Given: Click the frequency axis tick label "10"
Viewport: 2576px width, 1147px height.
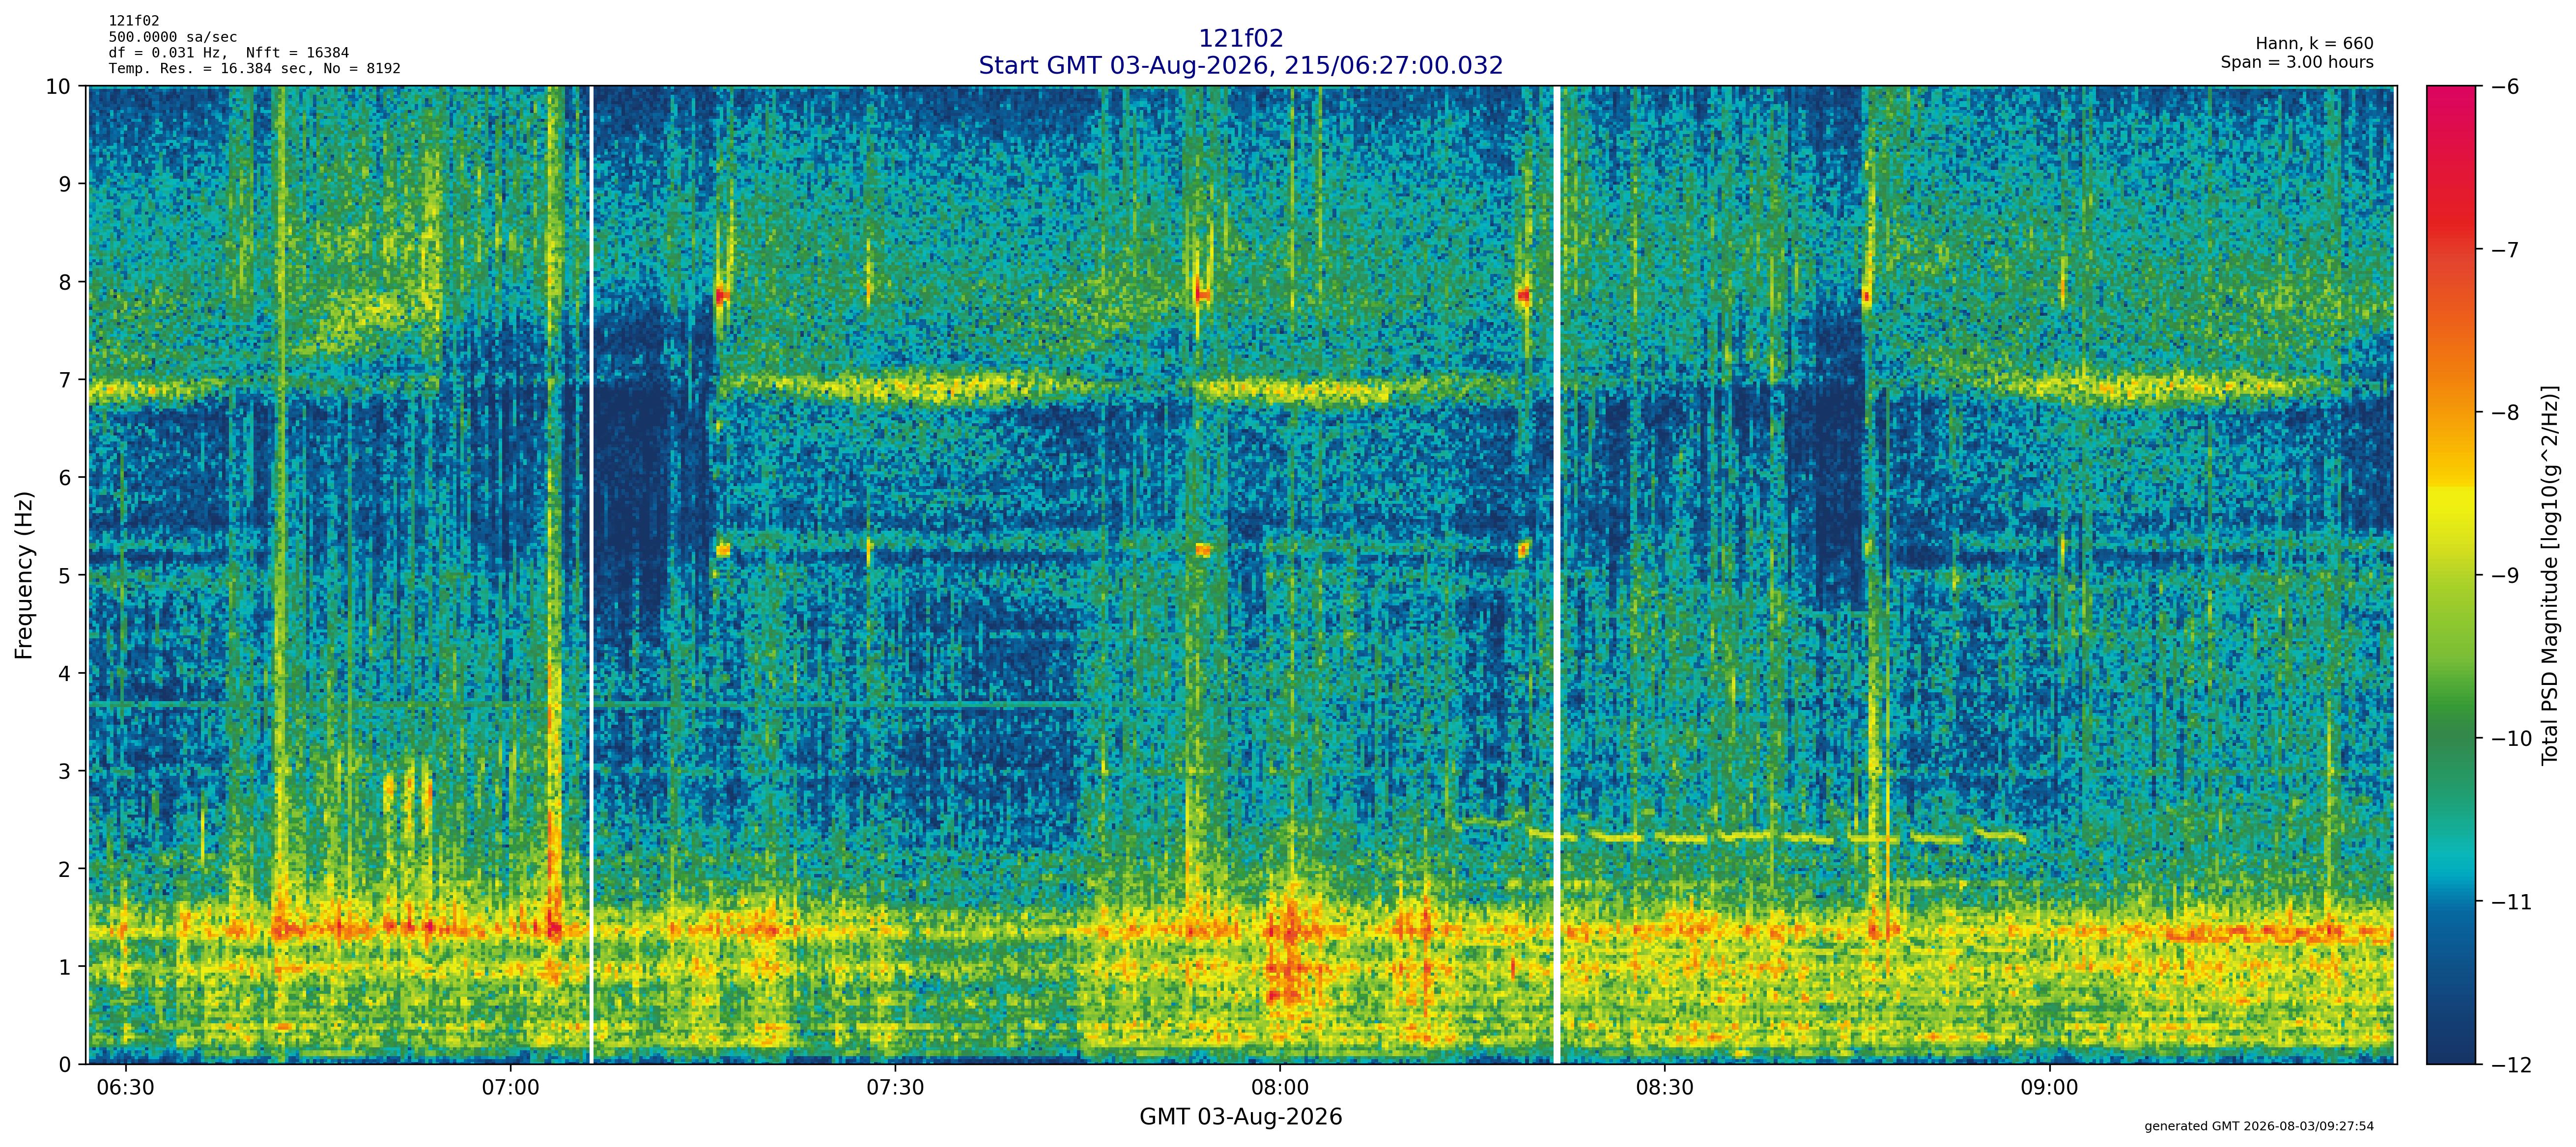Looking at the screenshot, I should pos(58,87).
